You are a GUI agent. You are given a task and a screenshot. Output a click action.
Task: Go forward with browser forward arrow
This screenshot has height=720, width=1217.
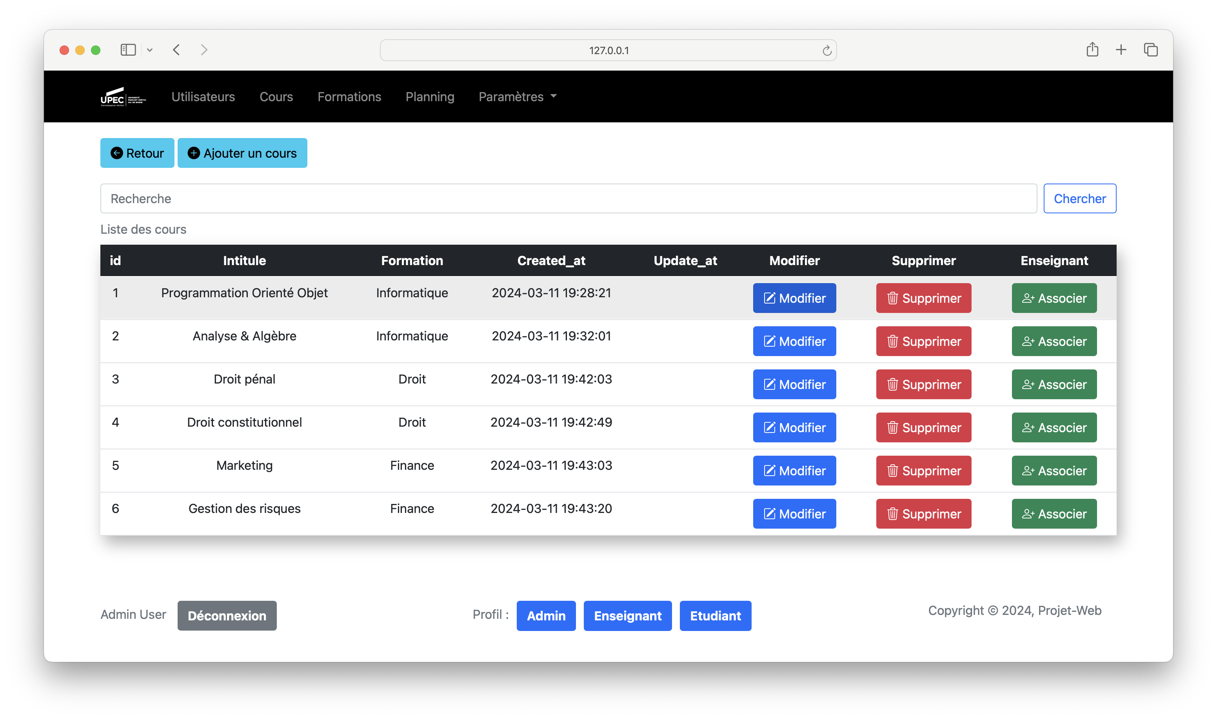204,50
